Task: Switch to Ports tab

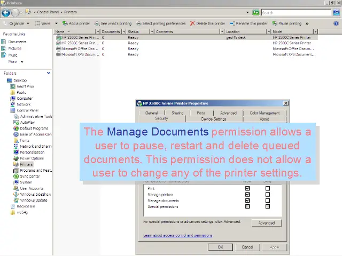Action: click(201, 113)
